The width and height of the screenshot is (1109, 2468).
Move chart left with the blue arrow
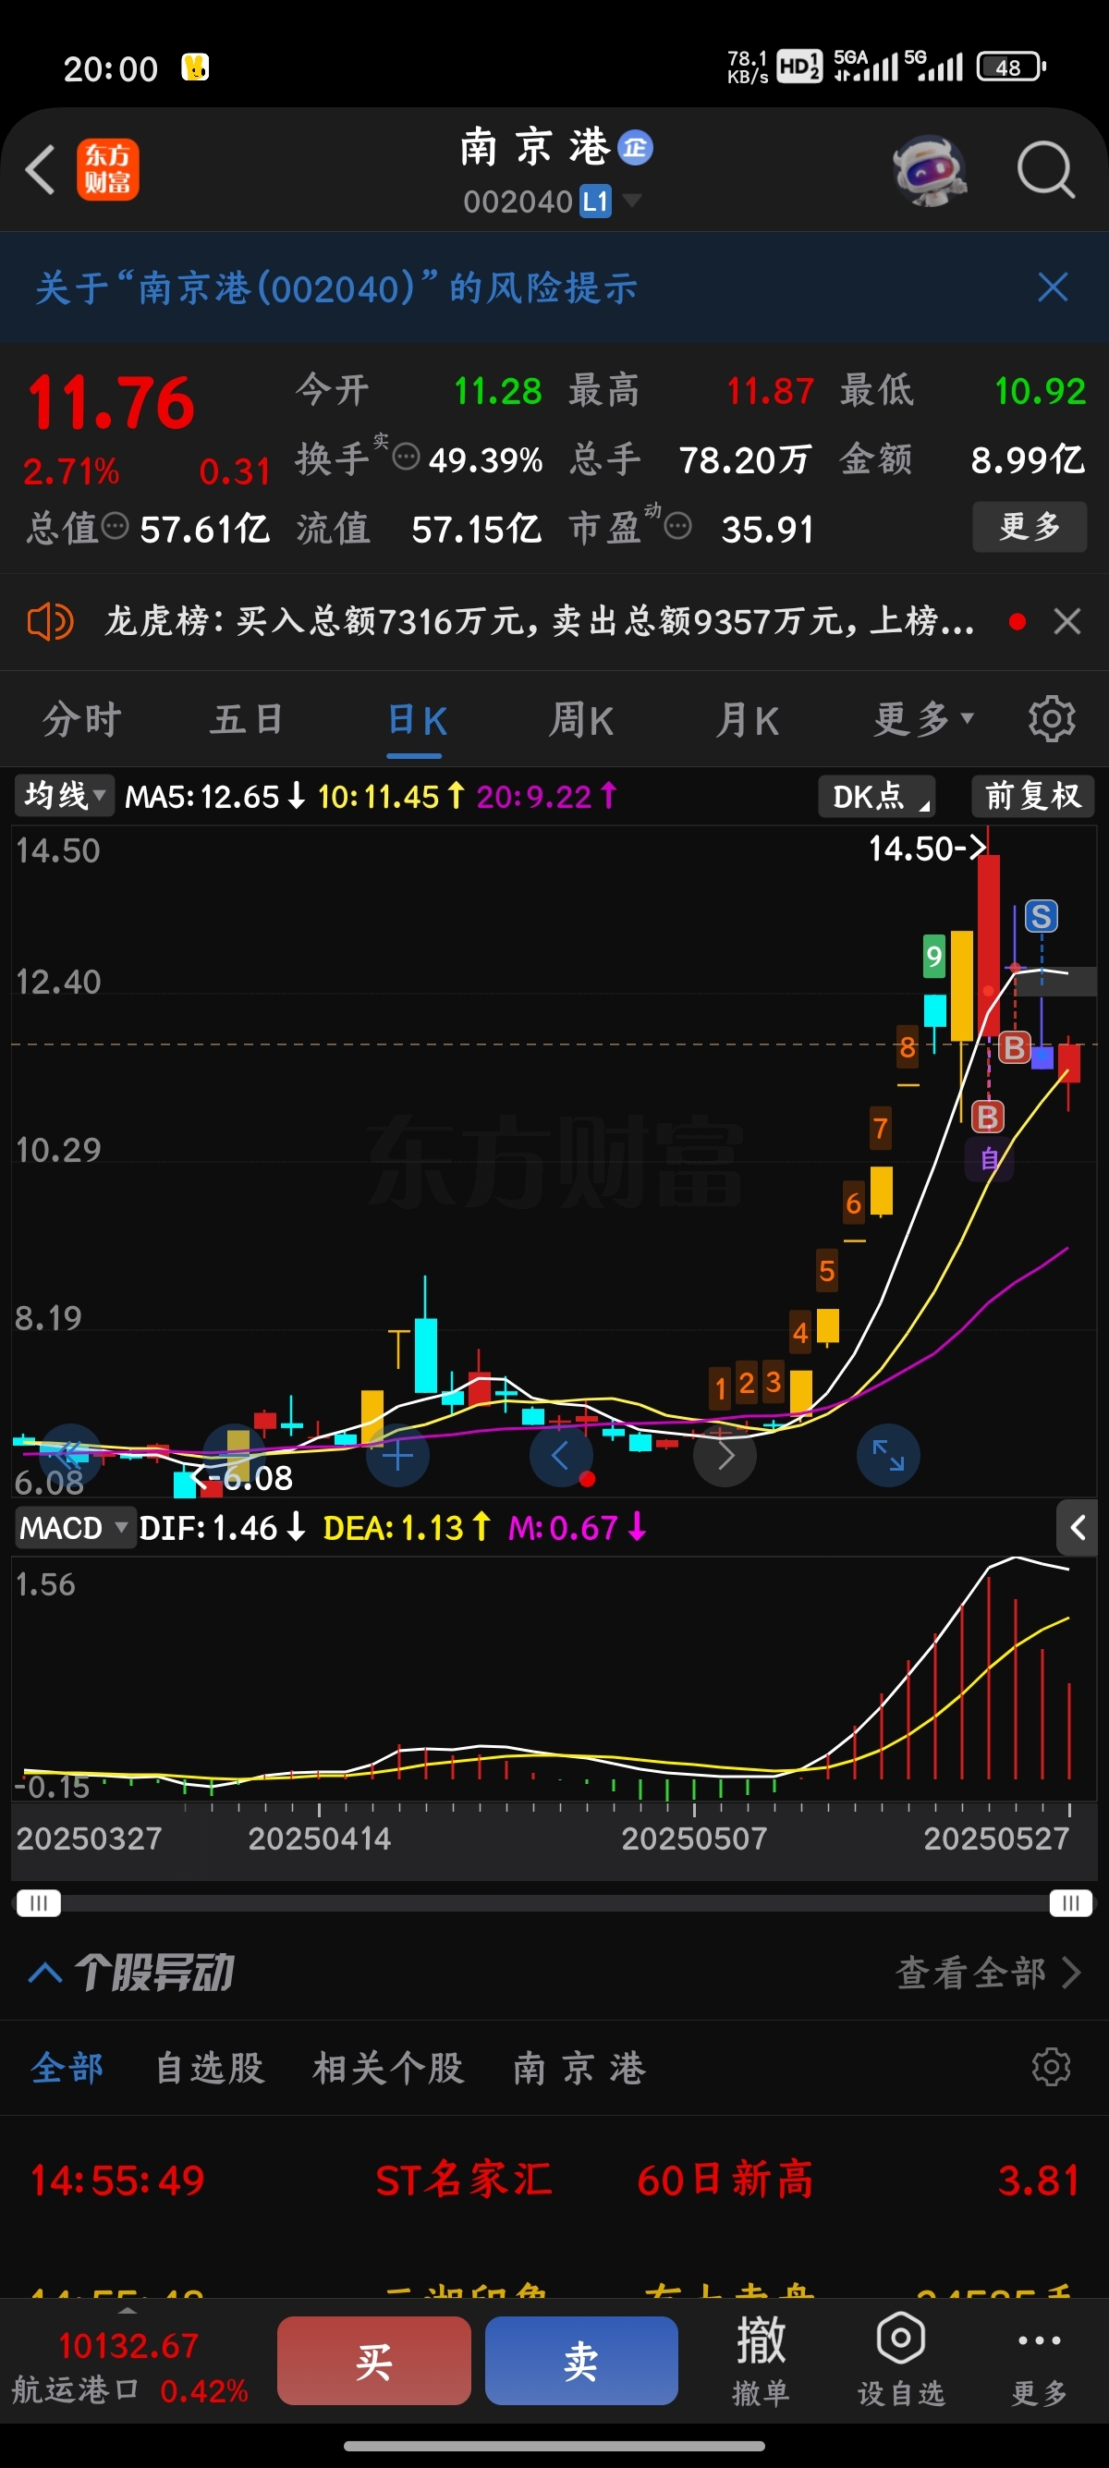pos(561,1456)
